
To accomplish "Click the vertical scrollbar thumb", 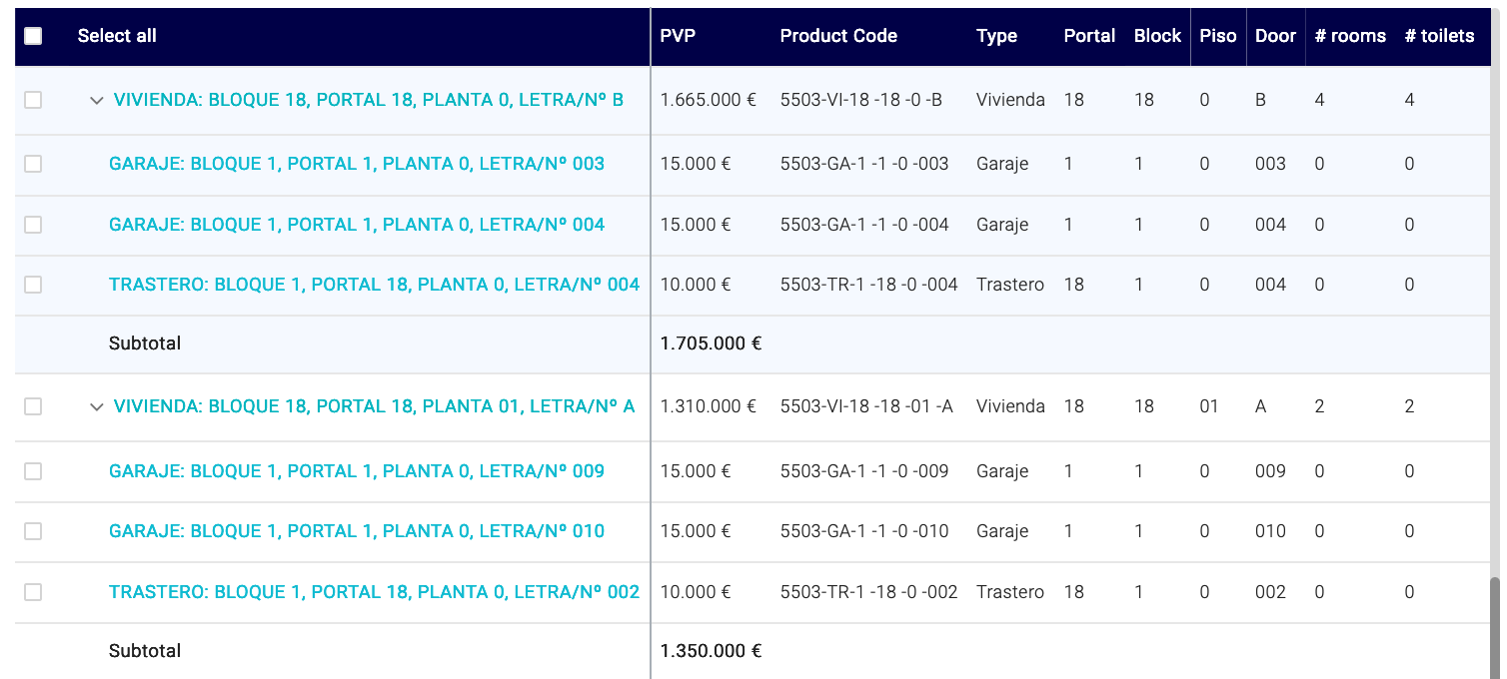I will (1495, 627).
